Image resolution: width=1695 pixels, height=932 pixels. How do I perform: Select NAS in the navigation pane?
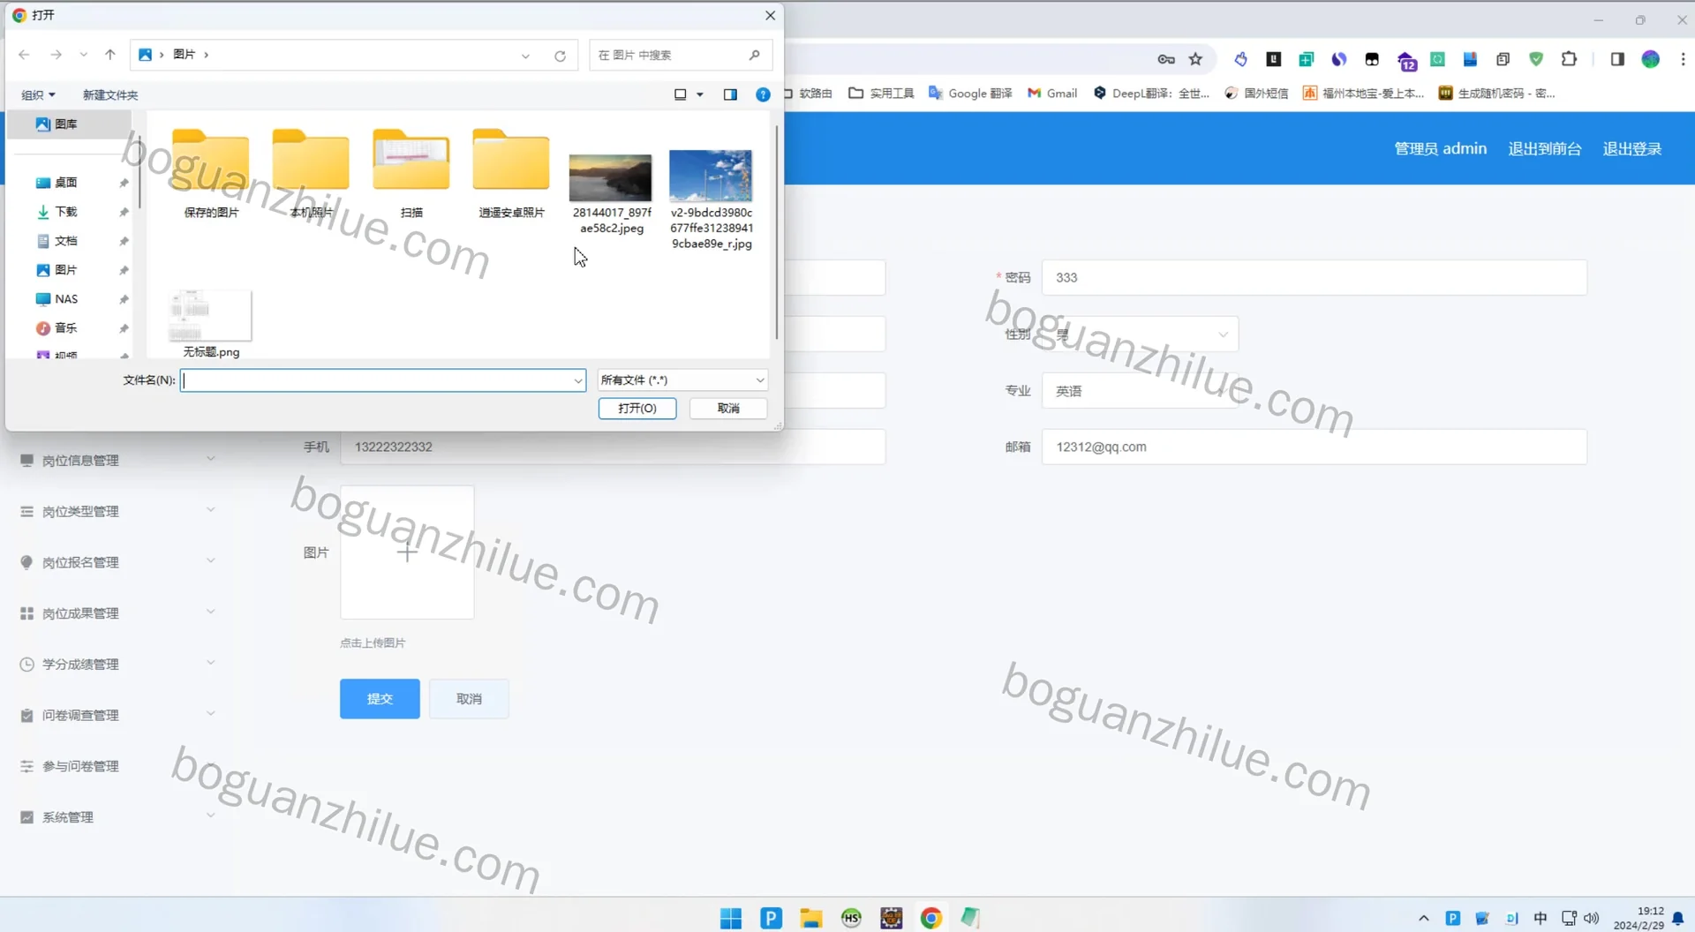pos(65,299)
